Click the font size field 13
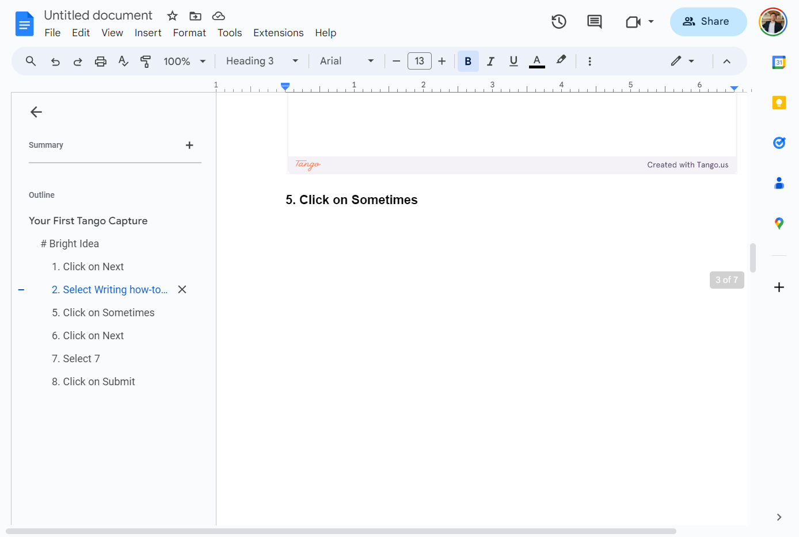This screenshot has height=537, width=799. click(420, 61)
